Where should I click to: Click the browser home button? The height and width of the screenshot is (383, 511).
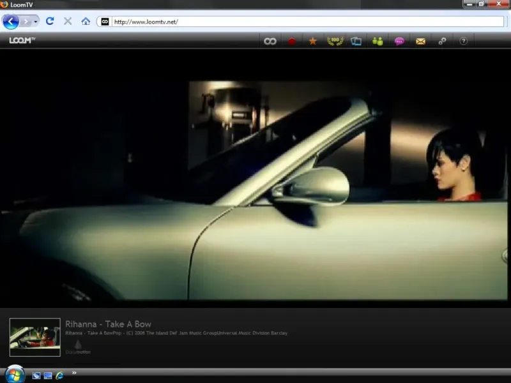(x=86, y=21)
